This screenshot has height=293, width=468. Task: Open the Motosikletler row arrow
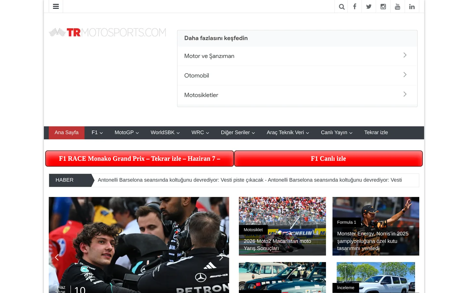(x=405, y=94)
